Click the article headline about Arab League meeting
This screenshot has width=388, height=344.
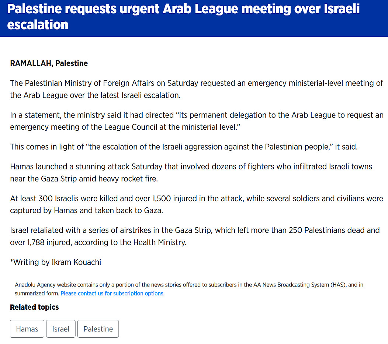[183, 9]
